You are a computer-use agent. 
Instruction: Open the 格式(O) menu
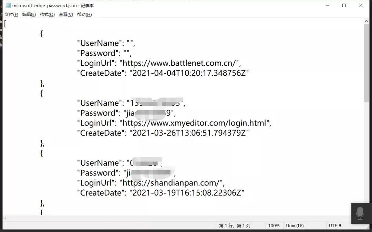pos(47,14)
